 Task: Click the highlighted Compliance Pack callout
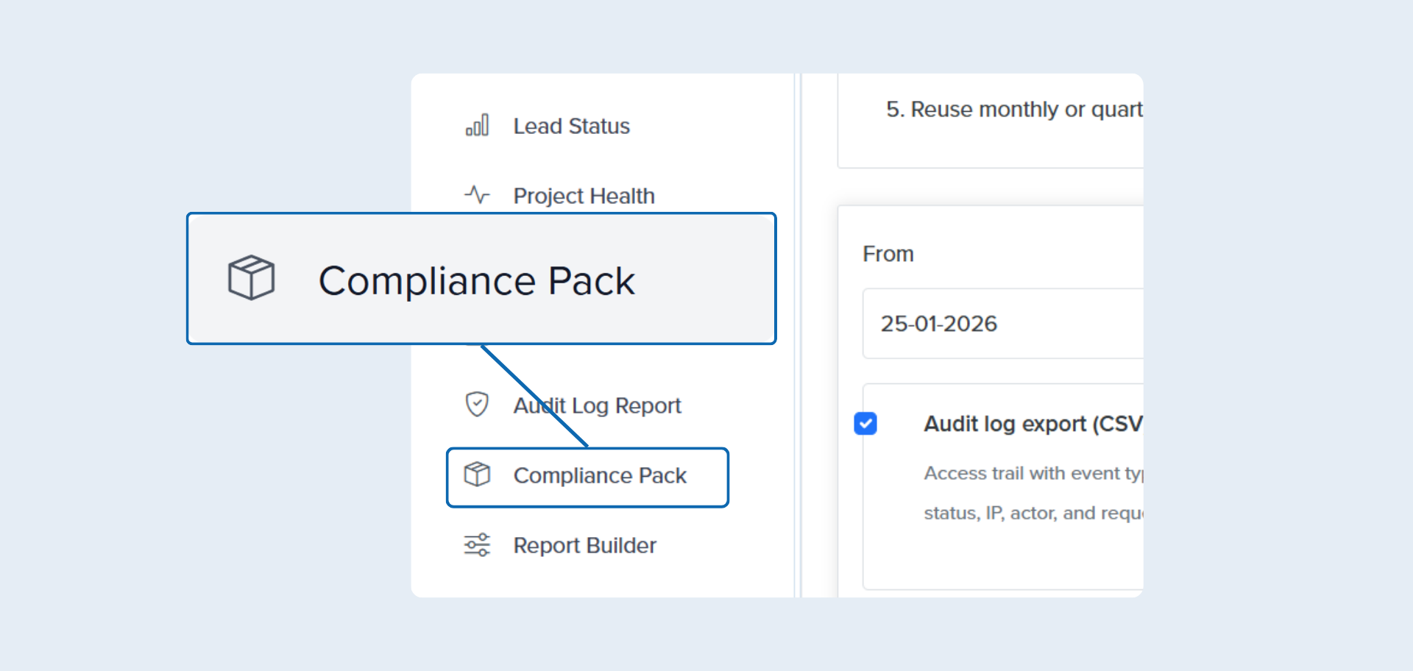point(477,280)
